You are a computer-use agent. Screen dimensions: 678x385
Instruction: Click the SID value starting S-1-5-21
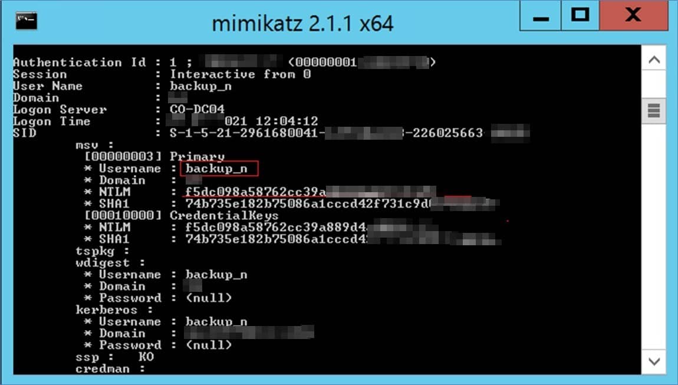point(350,133)
